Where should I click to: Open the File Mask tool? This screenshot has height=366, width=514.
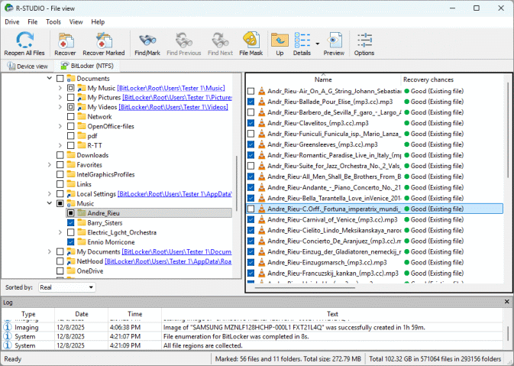(251, 40)
